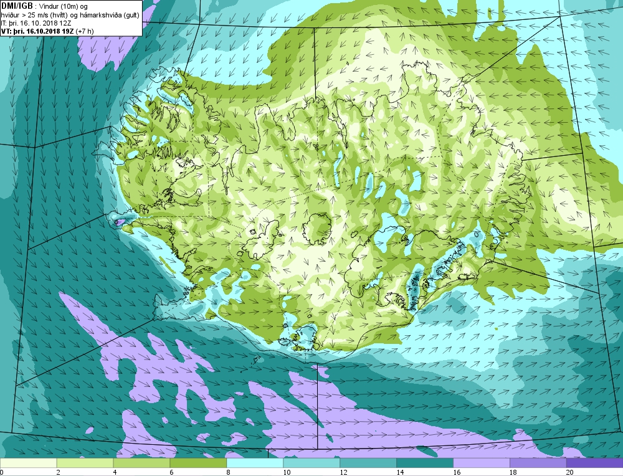Click the violet 18–20 legend swatch
This screenshot has height=476, width=623.
click(x=538, y=463)
